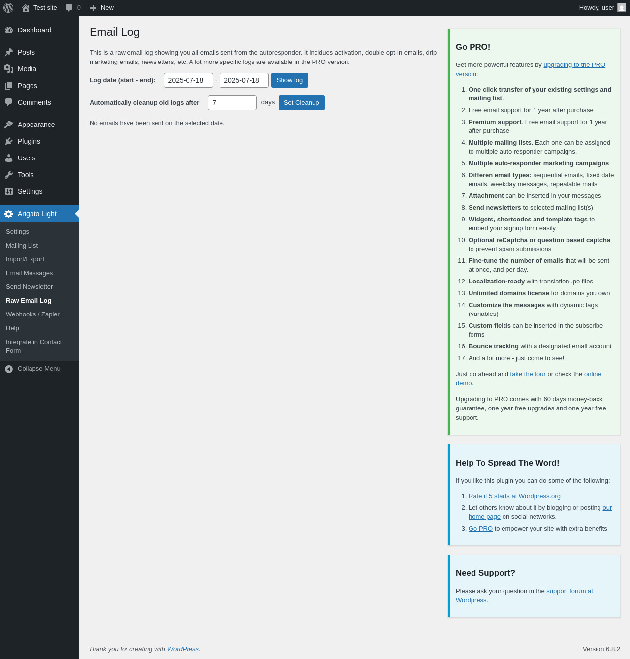Open the Arigato Light Settings submenu
This screenshot has height=659, width=630.
pos(17,232)
